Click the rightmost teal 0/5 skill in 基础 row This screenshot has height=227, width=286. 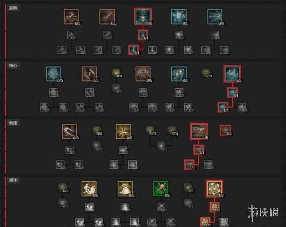tap(214, 17)
